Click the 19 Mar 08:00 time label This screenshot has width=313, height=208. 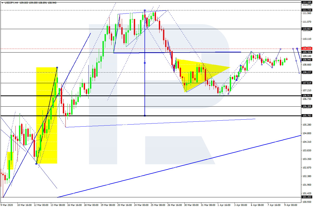point(108,205)
